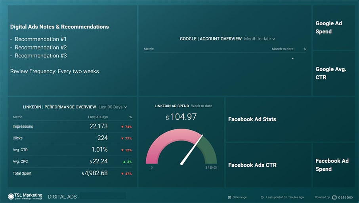Open the Date range selector text
The height and width of the screenshot is (203, 359).
239,197
